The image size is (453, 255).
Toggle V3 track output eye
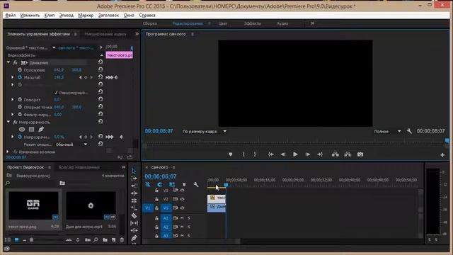[x=183, y=191]
